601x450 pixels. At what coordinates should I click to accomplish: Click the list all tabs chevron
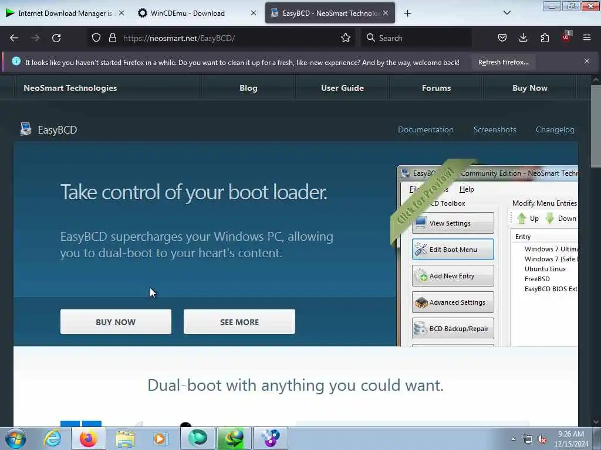[507, 13]
